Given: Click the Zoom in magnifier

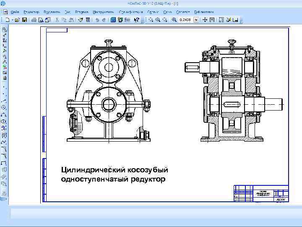Looking at the screenshot, I should pos(158,20).
